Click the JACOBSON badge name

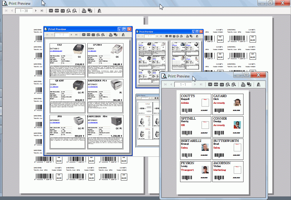pos(222,163)
